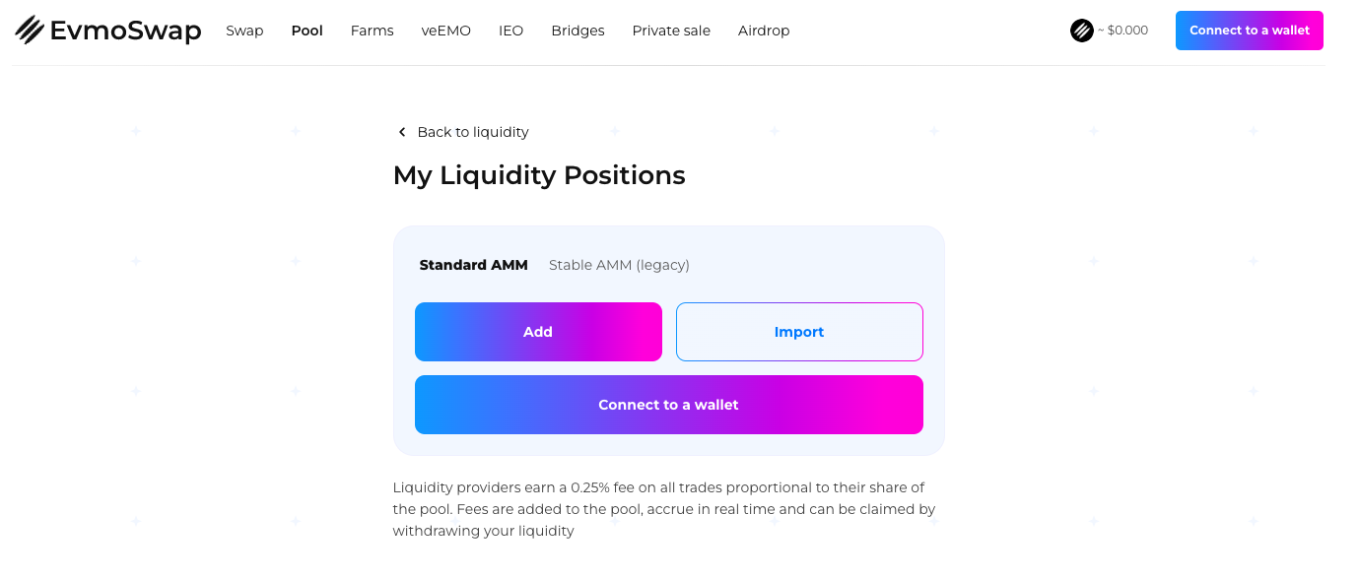Connect to a wallet from header
The image size is (1359, 579).
(x=1249, y=31)
